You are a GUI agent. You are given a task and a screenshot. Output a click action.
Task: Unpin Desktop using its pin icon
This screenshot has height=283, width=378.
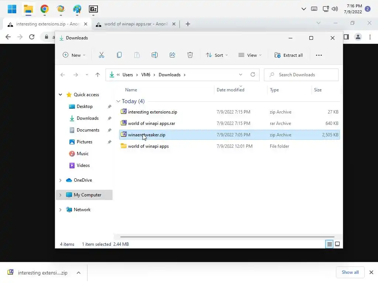coord(109,106)
